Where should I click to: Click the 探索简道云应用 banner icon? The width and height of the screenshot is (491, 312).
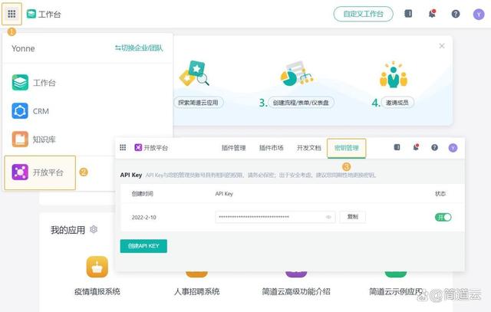194,76
